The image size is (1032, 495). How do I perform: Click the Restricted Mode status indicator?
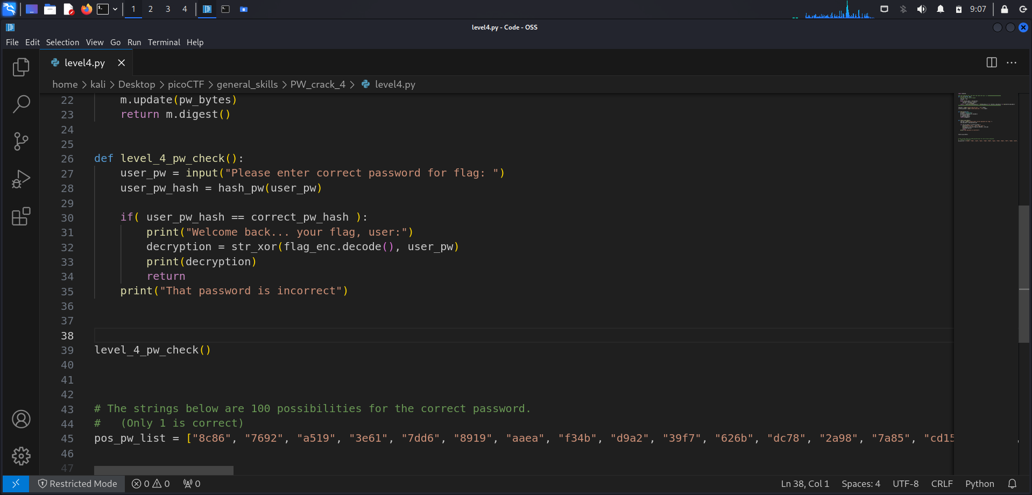click(77, 484)
